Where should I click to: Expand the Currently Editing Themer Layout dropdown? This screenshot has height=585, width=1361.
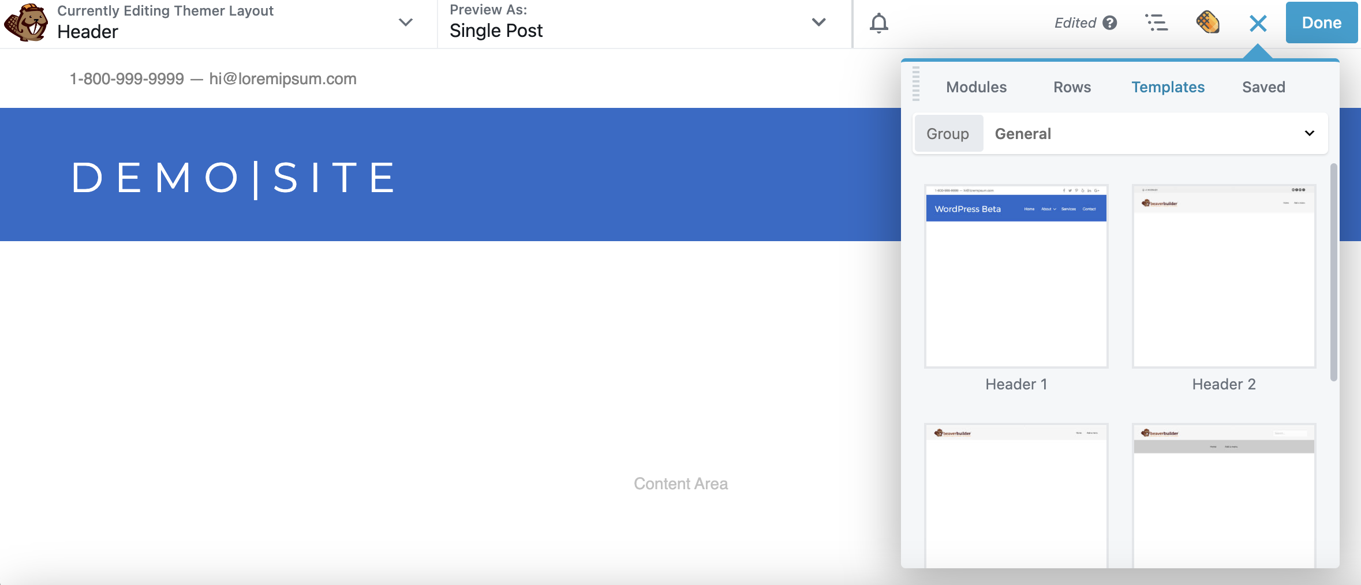406,23
